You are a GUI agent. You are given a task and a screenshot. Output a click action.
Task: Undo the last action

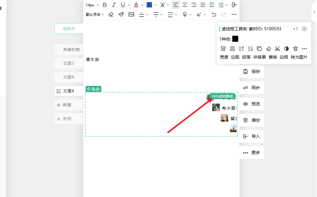(214, 14)
